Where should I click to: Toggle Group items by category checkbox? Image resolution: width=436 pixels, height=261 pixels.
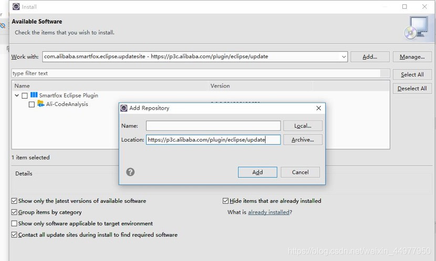coord(14,212)
